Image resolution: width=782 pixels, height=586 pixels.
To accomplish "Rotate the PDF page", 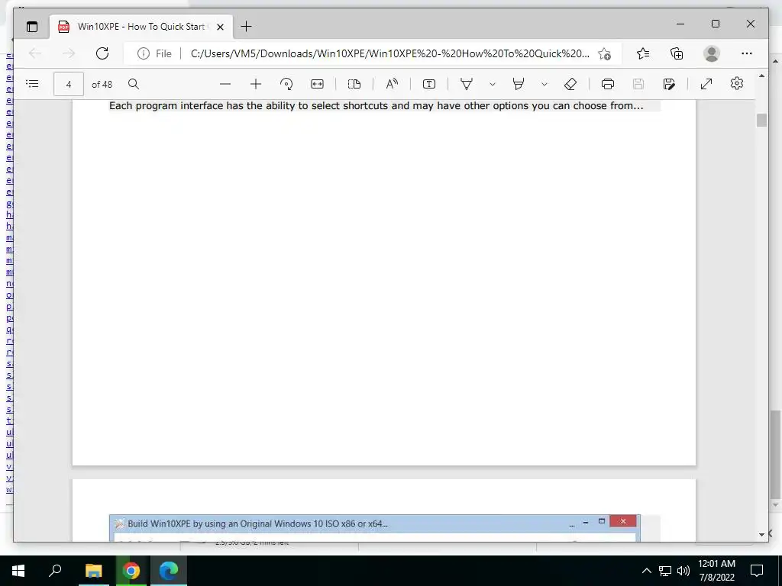I will point(286,84).
